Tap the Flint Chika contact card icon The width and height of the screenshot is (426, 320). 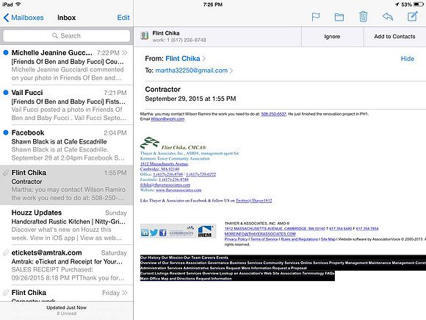click(144, 35)
